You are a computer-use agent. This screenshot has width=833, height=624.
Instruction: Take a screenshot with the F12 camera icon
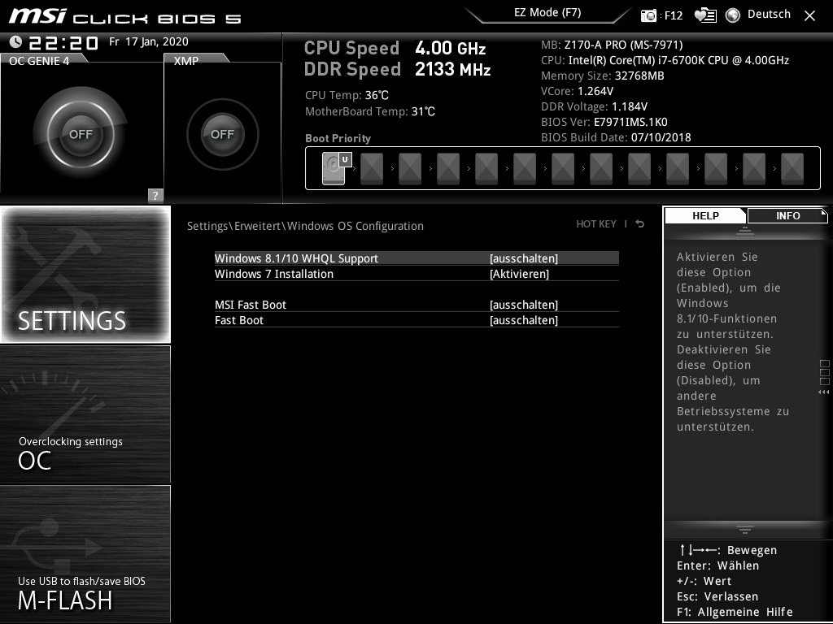click(648, 15)
